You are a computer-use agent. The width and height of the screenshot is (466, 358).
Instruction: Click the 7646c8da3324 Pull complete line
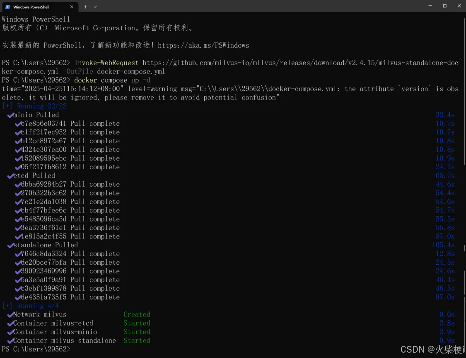[67, 253]
